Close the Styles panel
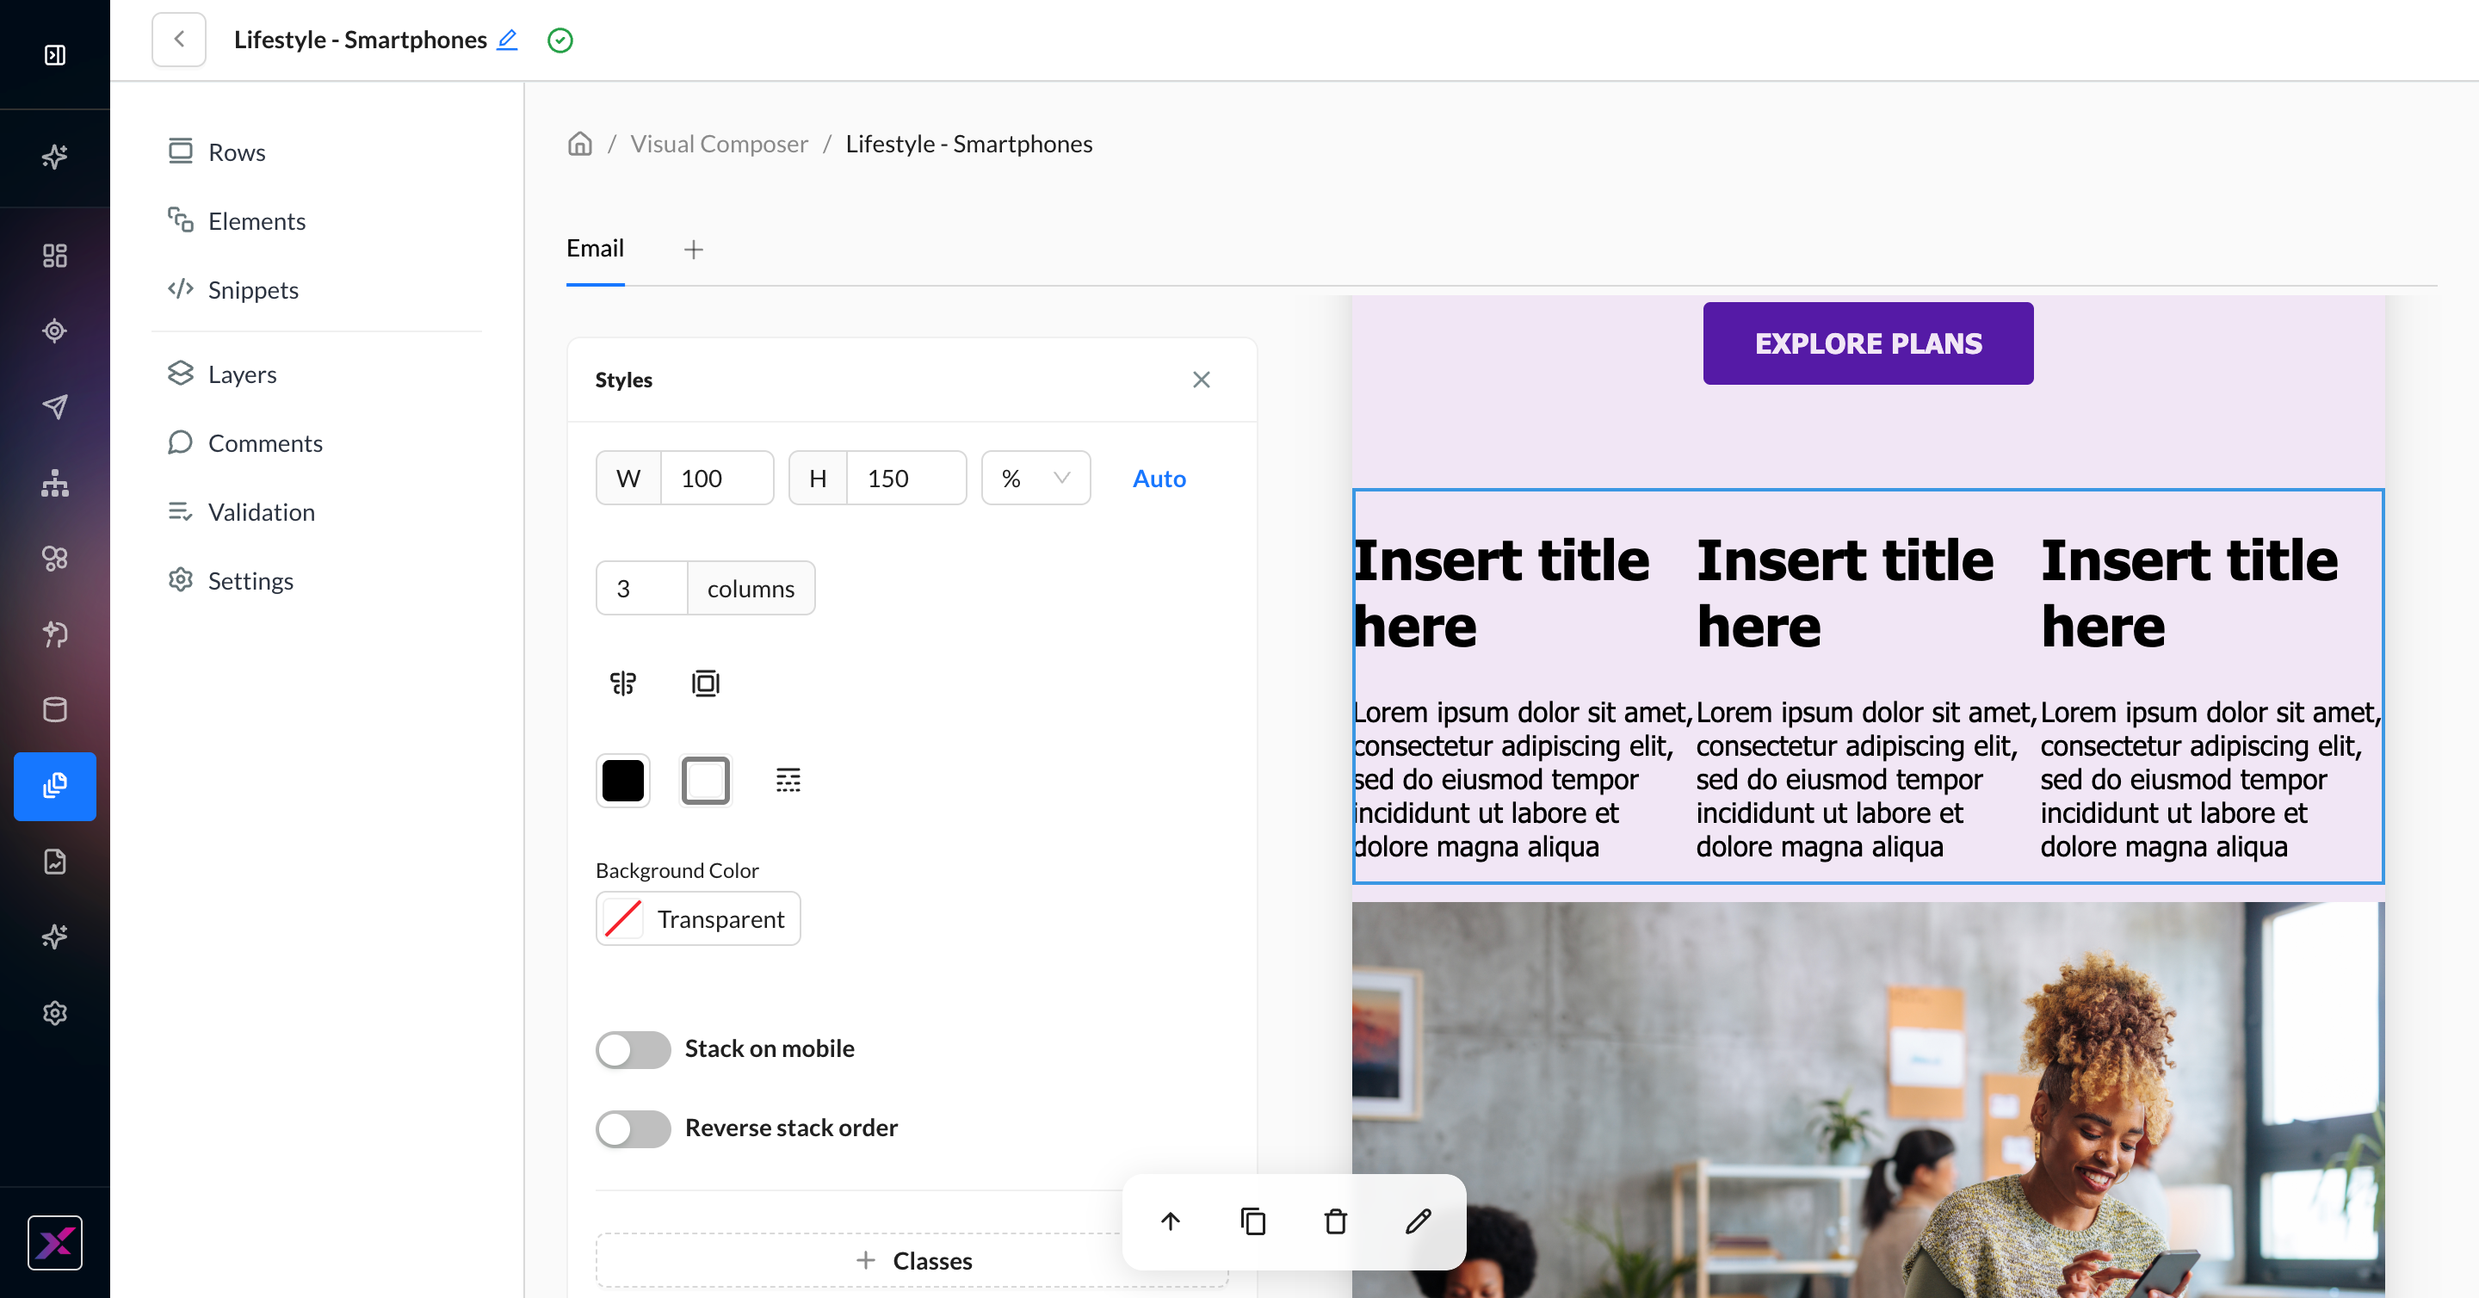 pos(1201,380)
